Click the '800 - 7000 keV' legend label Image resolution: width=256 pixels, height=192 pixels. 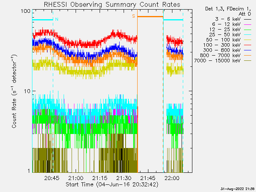[x=220, y=55]
